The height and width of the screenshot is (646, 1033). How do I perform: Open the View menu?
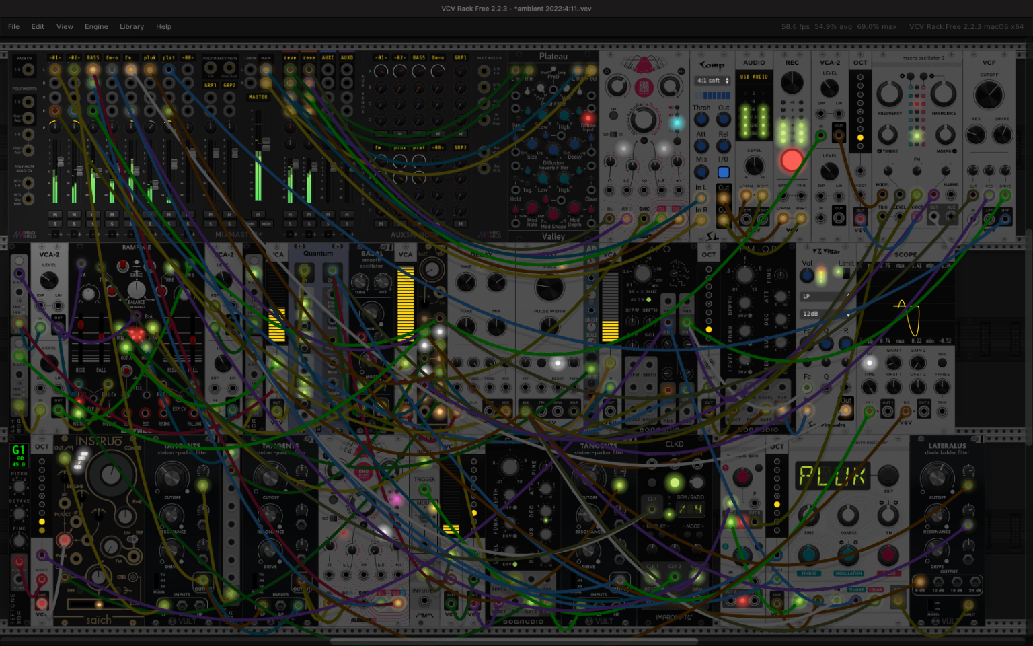pyautogui.click(x=65, y=26)
